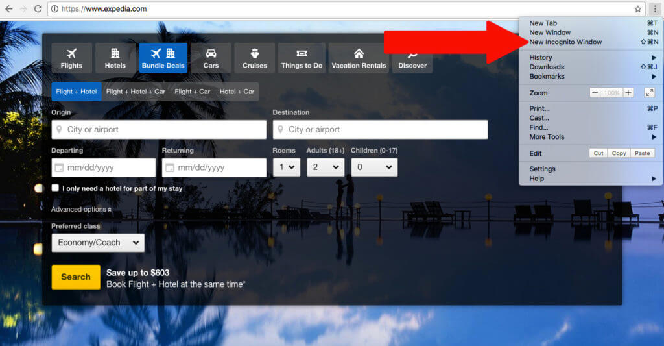Image resolution: width=664 pixels, height=346 pixels.
Task: Click the Origin city or airport field
Action: pos(159,129)
